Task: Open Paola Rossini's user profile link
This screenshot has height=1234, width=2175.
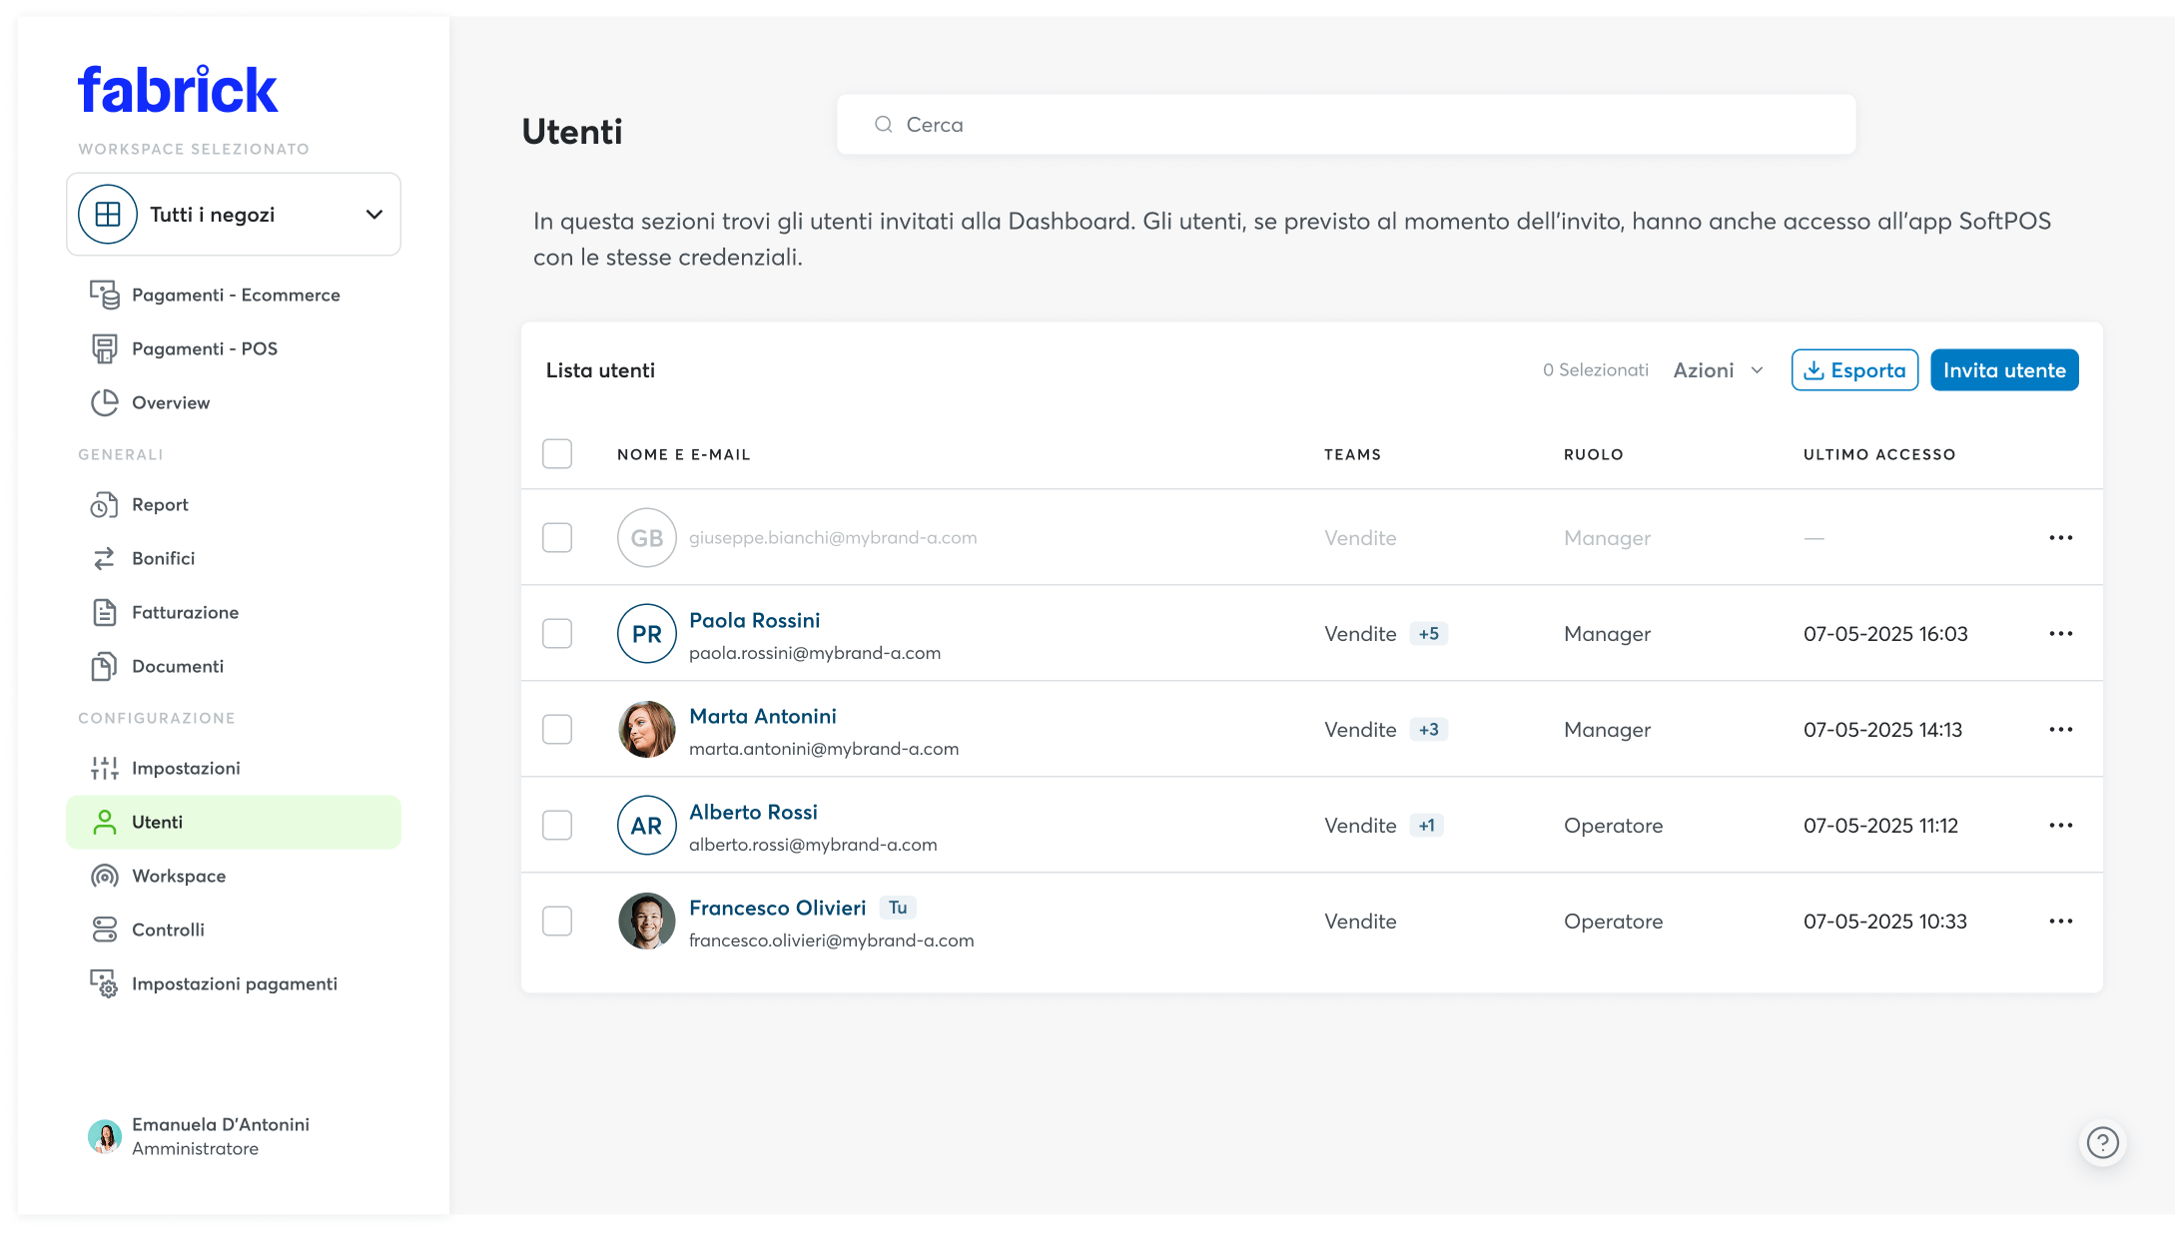Action: tap(755, 620)
